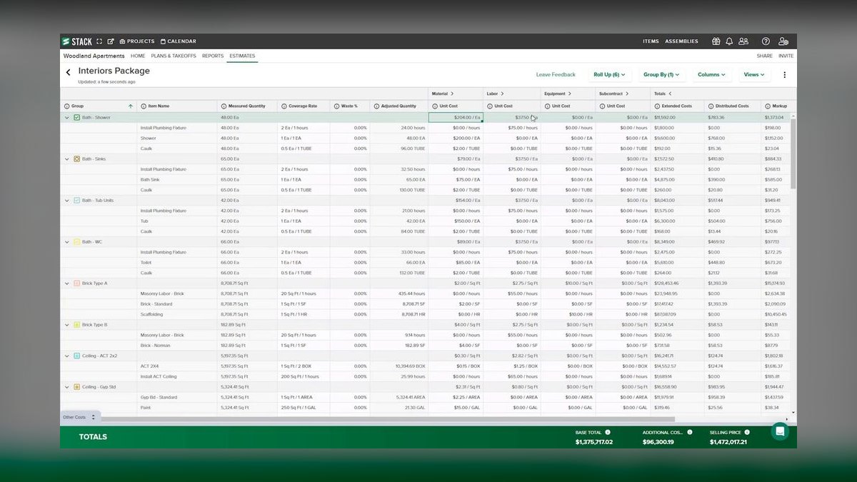Collapse the Bath - Sinks group
The width and height of the screenshot is (857, 482).
point(67,159)
